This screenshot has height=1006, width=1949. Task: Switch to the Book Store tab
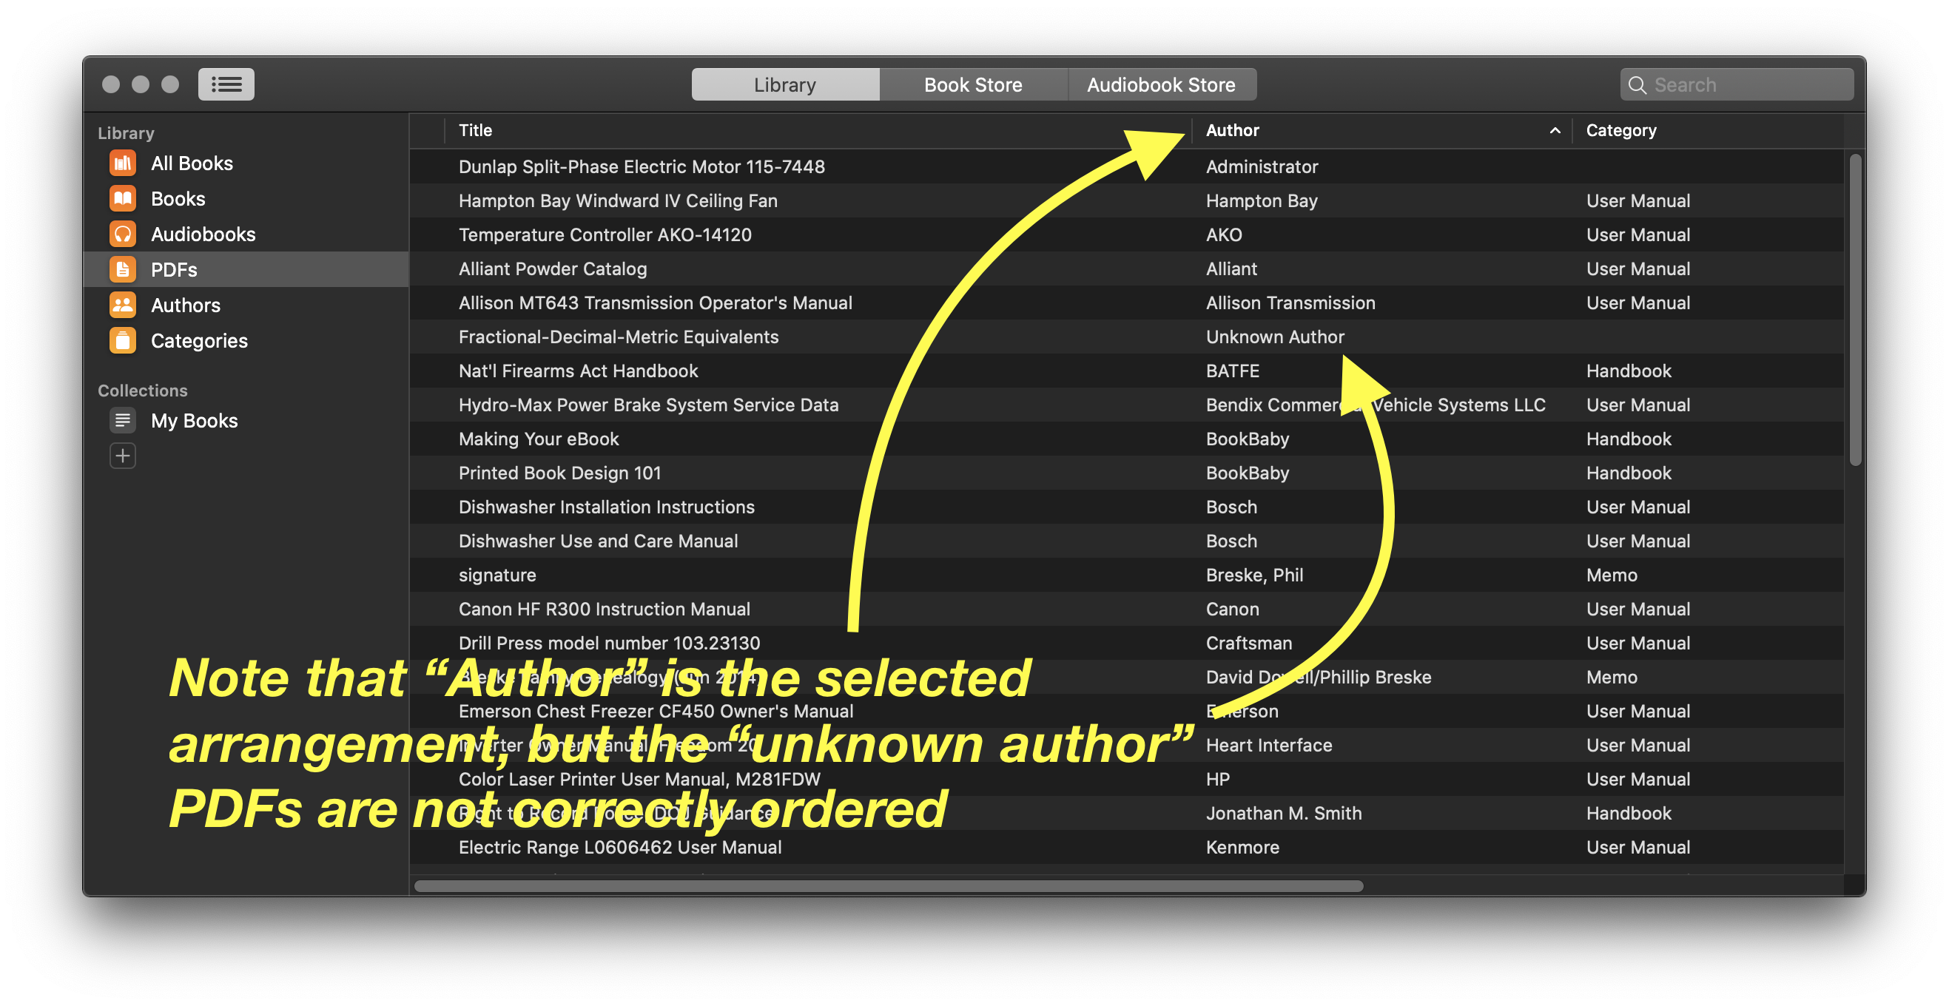(972, 84)
